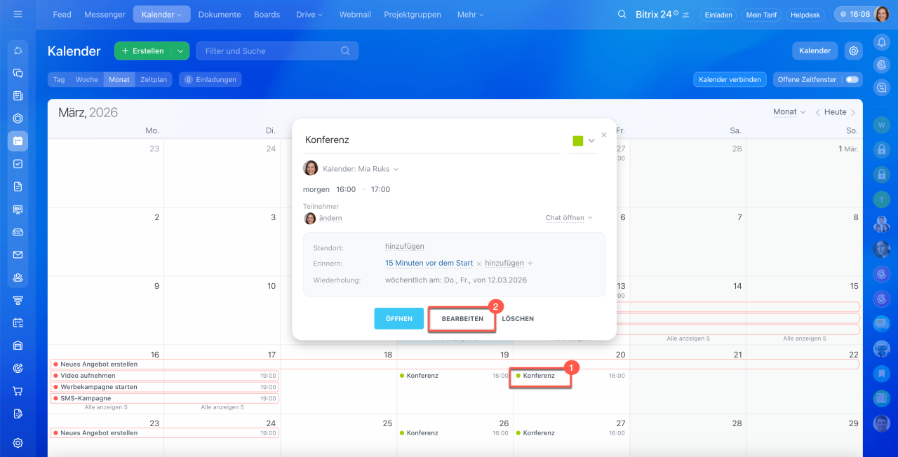Click the ÖFFNEN button in event popup
Screen dimensions: 898x457
coord(399,318)
